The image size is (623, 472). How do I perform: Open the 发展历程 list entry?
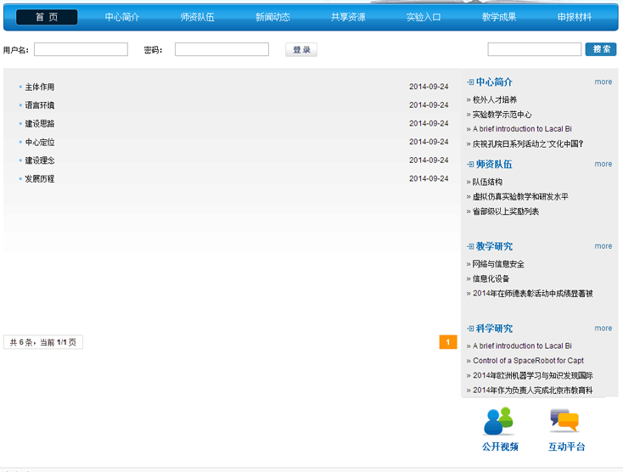[x=40, y=179]
